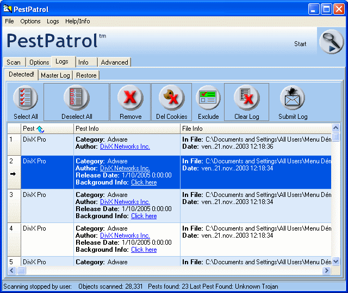The image size is (348, 293).
Task: Select row number 3 header
Action: coord(14,206)
